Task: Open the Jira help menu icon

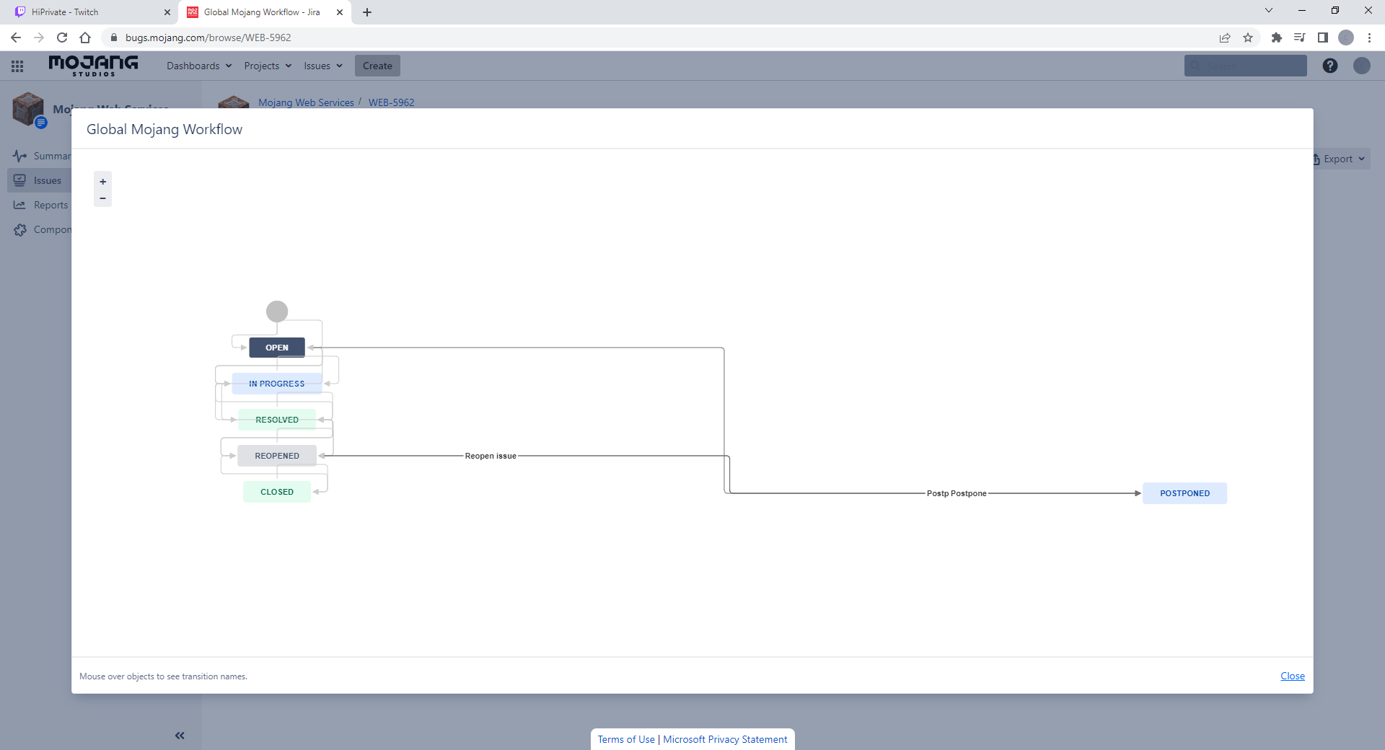Action: click(x=1330, y=66)
